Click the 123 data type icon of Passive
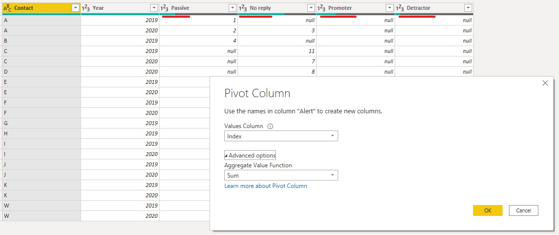 tap(164, 8)
